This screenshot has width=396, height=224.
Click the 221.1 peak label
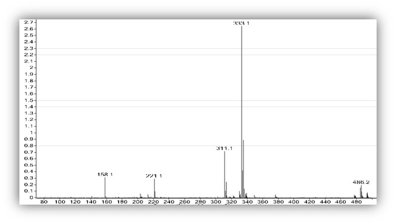(x=154, y=176)
